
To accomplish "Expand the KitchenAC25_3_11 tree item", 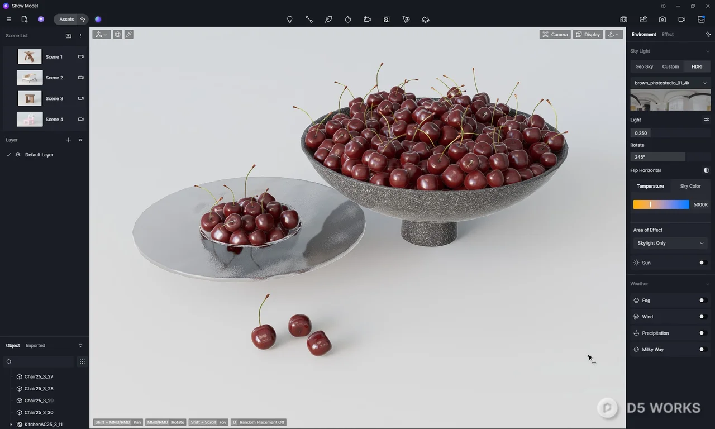I will 11,425.
